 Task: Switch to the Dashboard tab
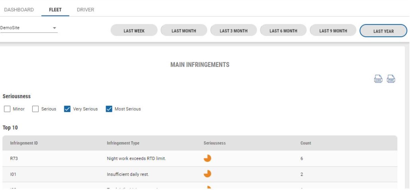[19, 10]
